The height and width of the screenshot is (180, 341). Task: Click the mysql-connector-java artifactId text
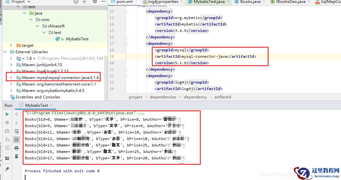[204, 56]
